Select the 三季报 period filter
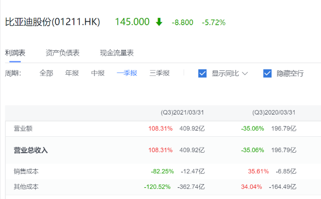This screenshot has width=321, height=199. click(x=159, y=73)
